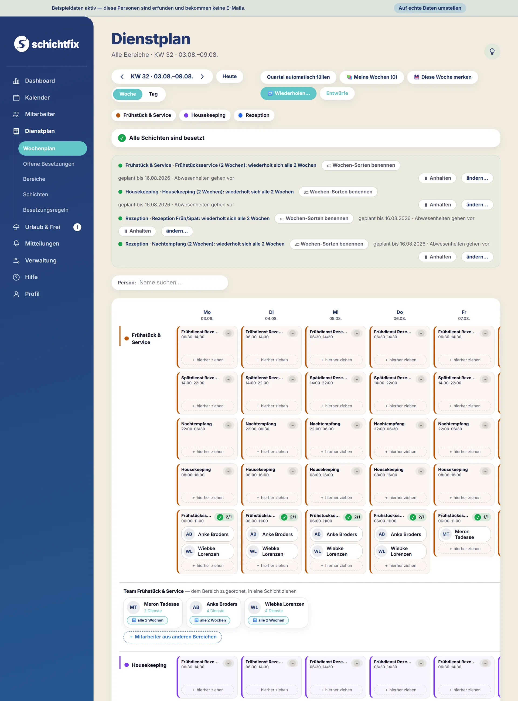Open Wochen-Sorten benennen for Nachtempfang
This screenshot has width=518, height=701.
[329, 244]
